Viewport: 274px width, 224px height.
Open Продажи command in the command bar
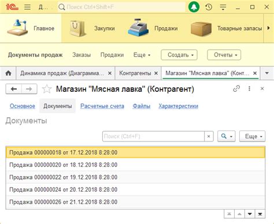click(112, 55)
